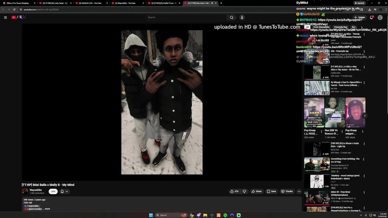Viewport: 388px width, 218px height.
Task: Open Ju Blazer x Duda Brim title
Action: coord(345,145)
